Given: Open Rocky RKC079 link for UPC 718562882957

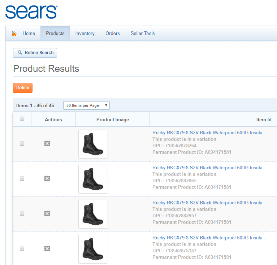Looking at the screenshot, I should 209,203.
